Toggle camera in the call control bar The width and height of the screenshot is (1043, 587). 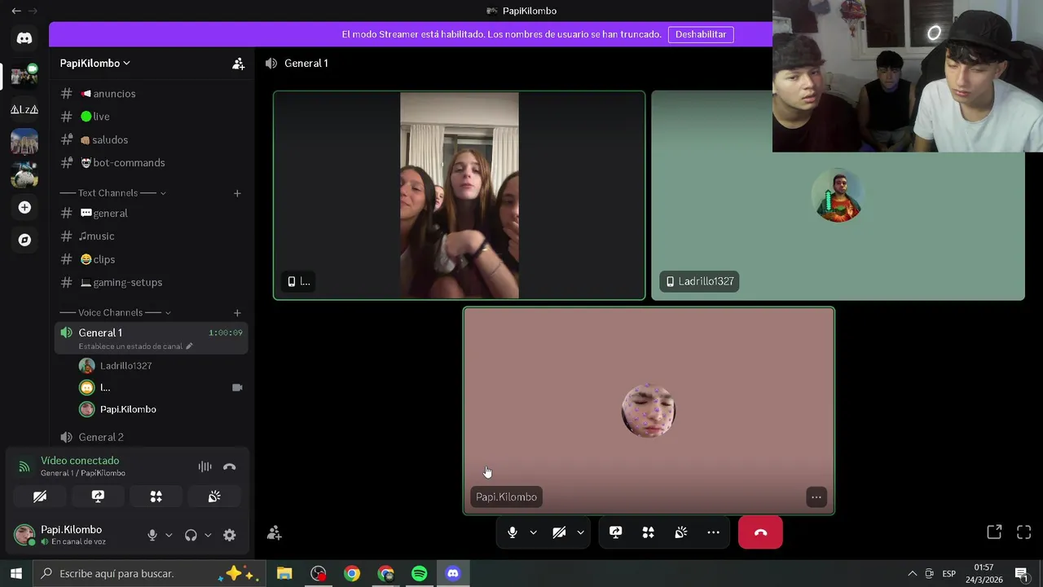tap(559, 532)
